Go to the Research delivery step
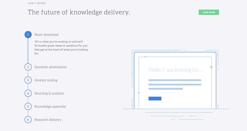 coord(48,120)
